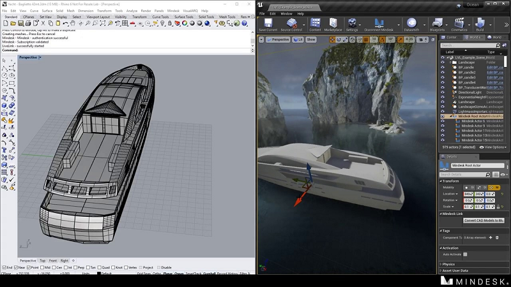
Task: Toggle the End osnap checkbox
Action: pos(3,267)
